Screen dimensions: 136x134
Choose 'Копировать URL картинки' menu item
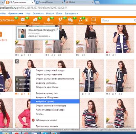55,97
